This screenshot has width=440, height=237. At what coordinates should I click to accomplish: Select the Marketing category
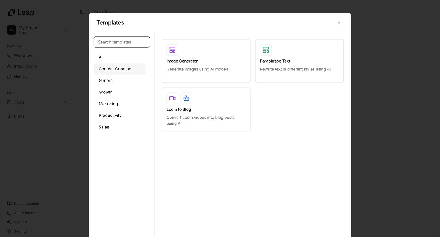point(120,104)
